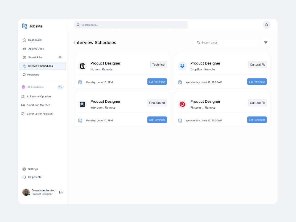
Task: Click the Settings gear icon
Action: pyautogui.click(x=24, y=169)
